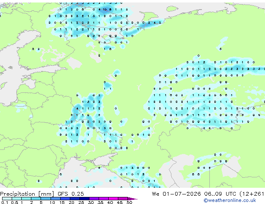The width and height of the screenshot is (265, 204).
Task: Pick legend swatch between 20 and 25
Action: pos(75,199)
